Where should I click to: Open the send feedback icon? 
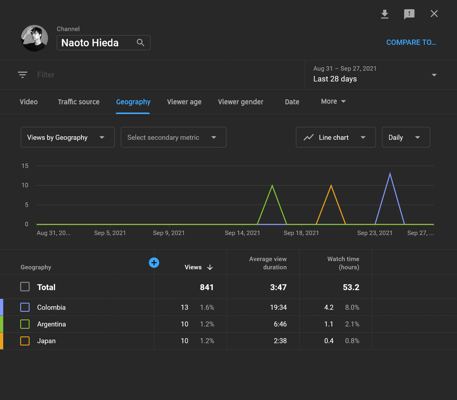[x=409, y=14]
